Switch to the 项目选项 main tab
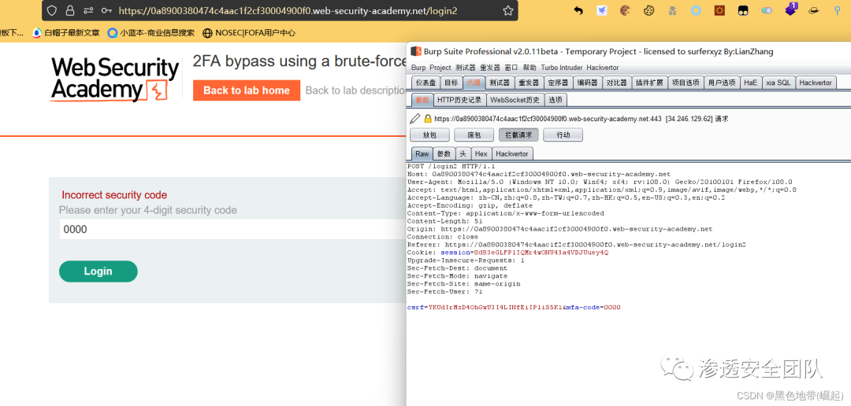 (x=686, y=83)
